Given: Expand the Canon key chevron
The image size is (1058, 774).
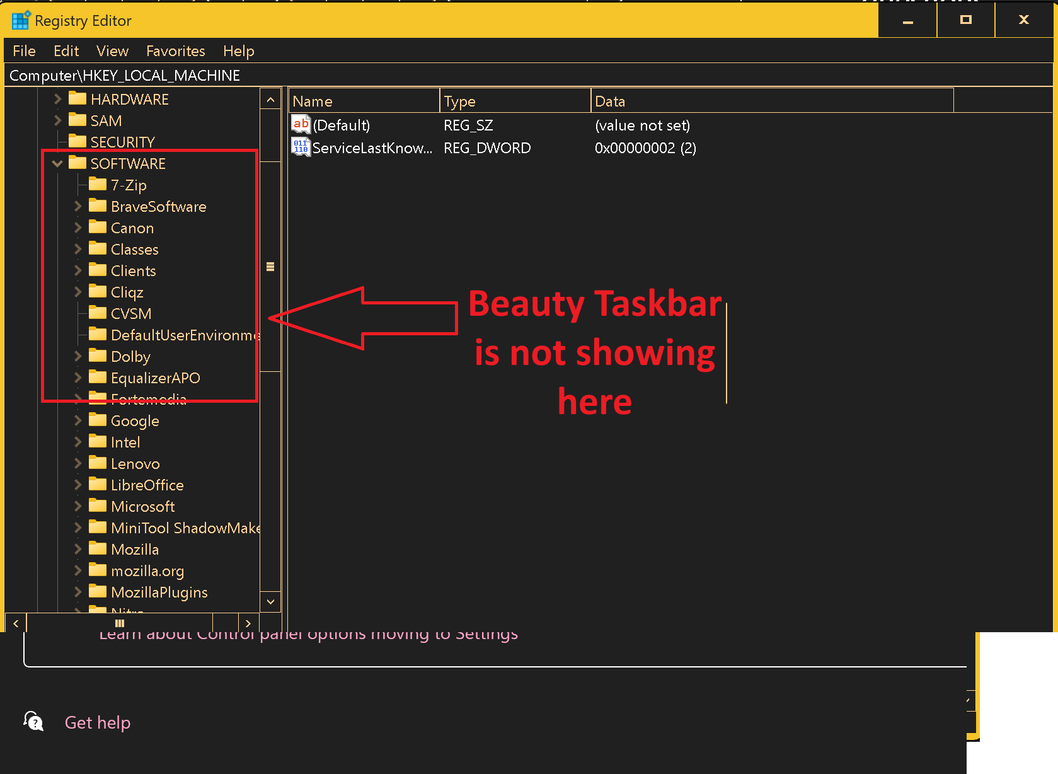Looking at the screenshot, I should pyautogui.click(x=78, y=228).
